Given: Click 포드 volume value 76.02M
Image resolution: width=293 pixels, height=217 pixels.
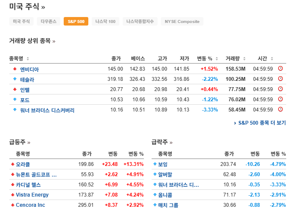Looking at the screenshot, I should [237, 100].
